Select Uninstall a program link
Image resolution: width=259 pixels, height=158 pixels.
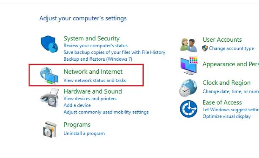pos(84,133)
